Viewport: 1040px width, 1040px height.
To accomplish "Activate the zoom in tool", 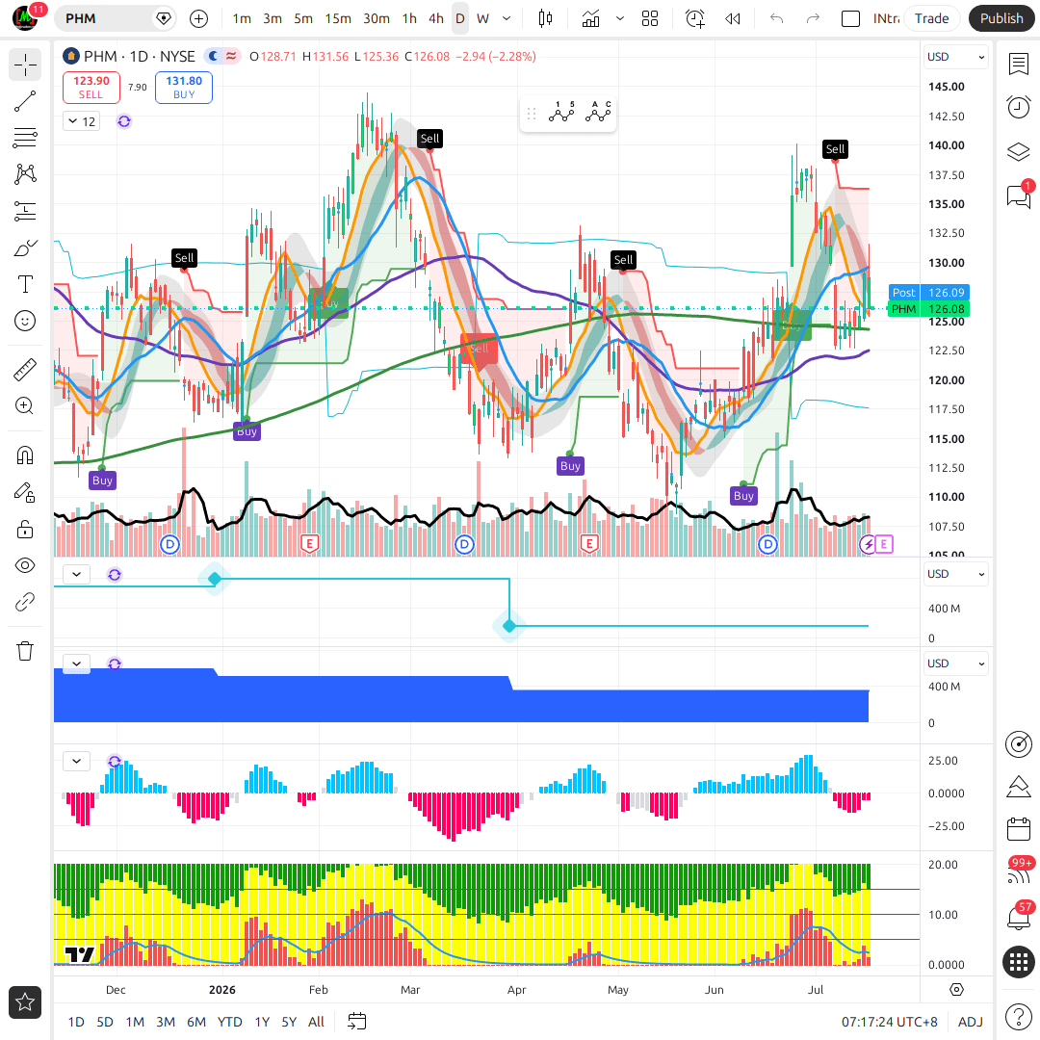I will tap(25, 405).
